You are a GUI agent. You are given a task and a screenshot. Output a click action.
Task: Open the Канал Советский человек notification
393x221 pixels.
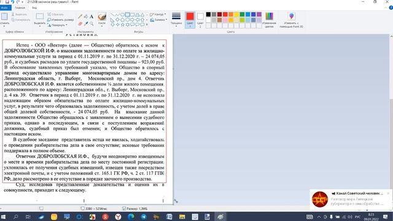[x=351, y=200]
